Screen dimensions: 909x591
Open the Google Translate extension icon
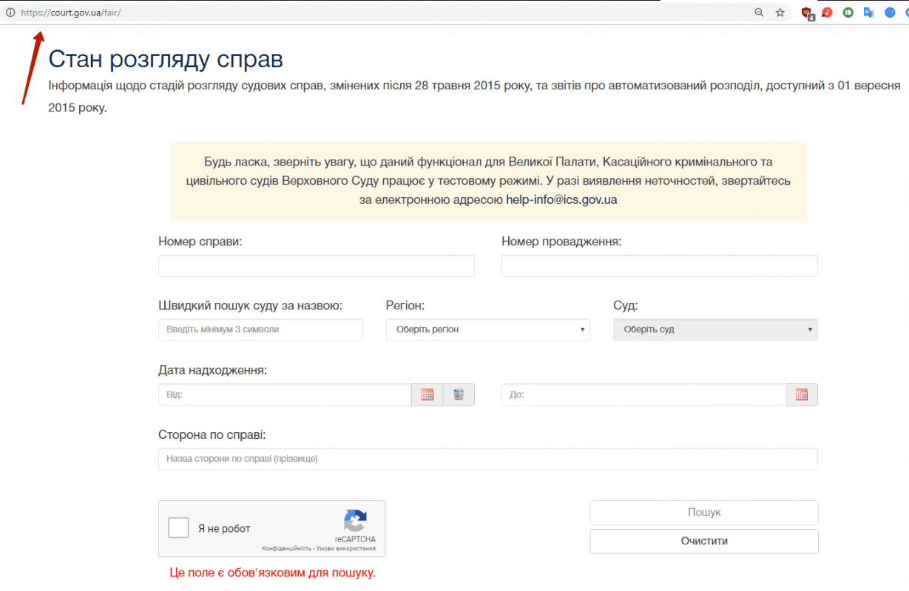click(868, 13)
